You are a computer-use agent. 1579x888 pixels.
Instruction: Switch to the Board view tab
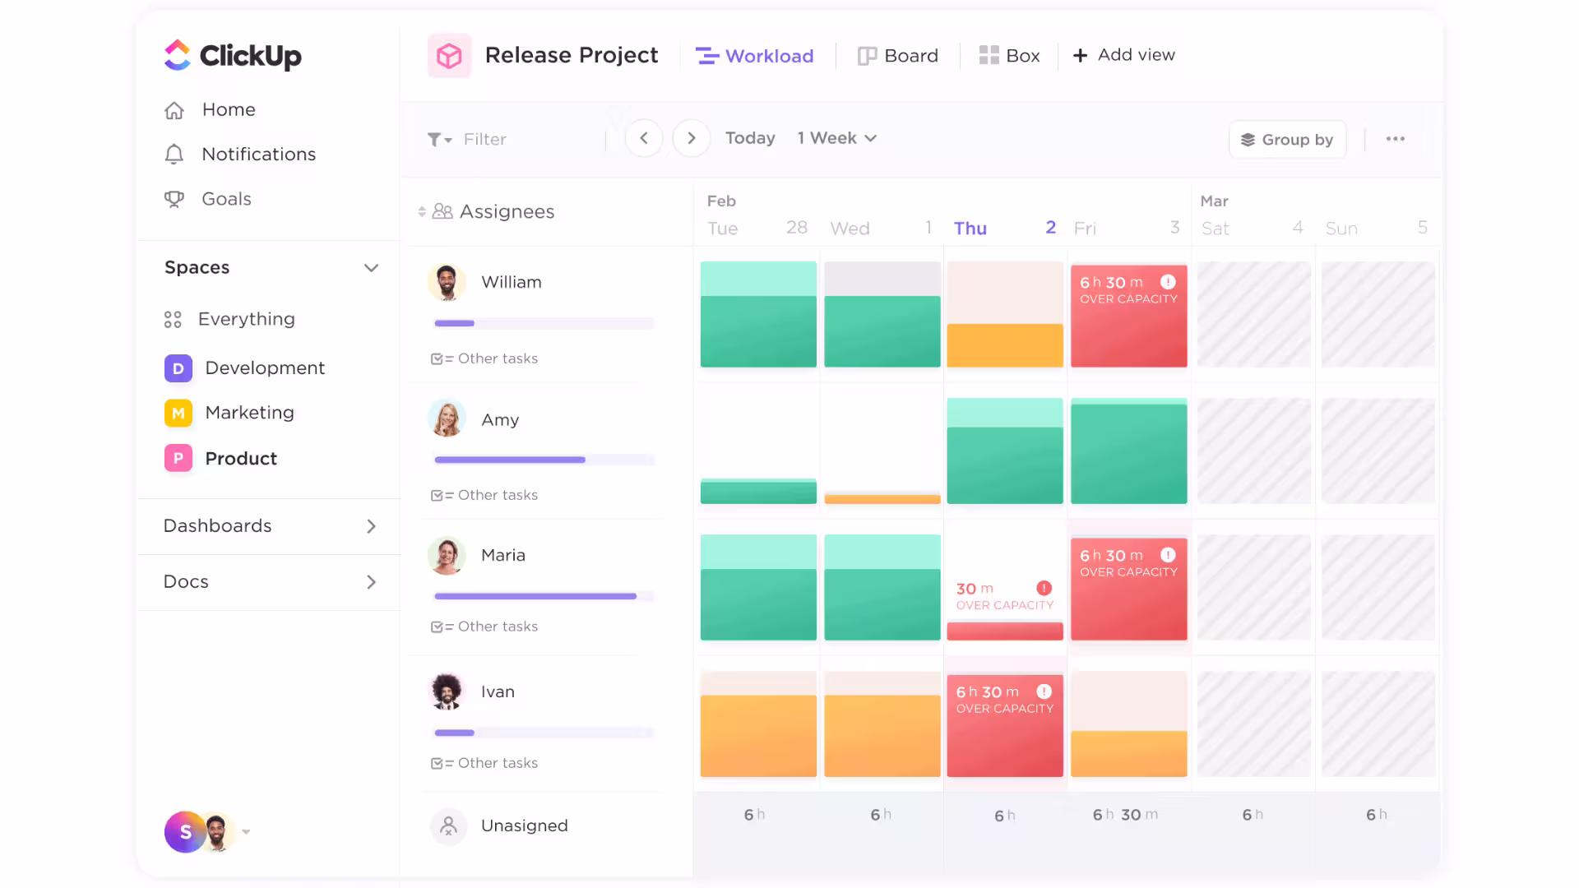898,56
